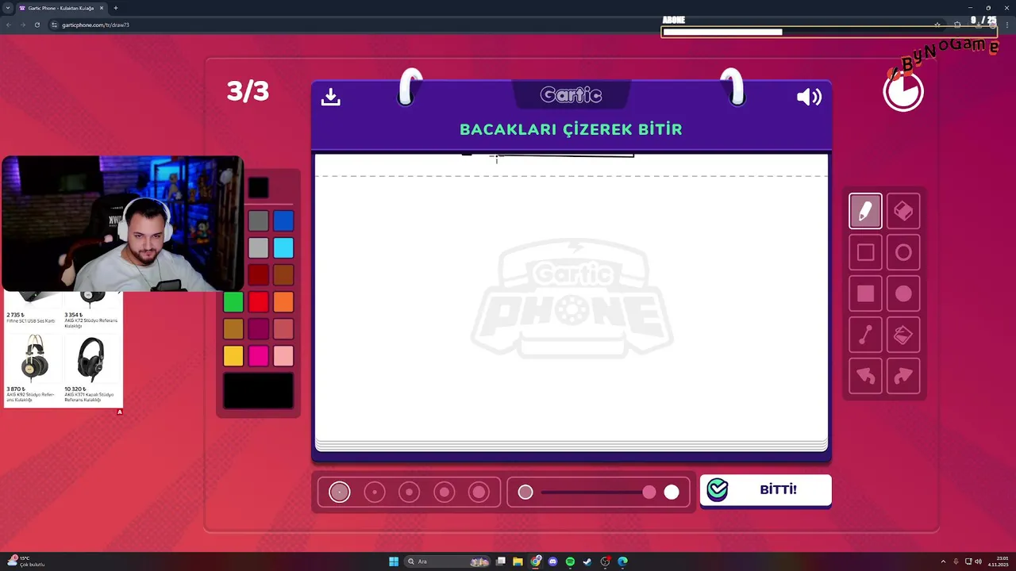The width and height of the screenshot is (1016, 571).
Task: Open the Windows Start menu
Action: [x=394, y=561]
